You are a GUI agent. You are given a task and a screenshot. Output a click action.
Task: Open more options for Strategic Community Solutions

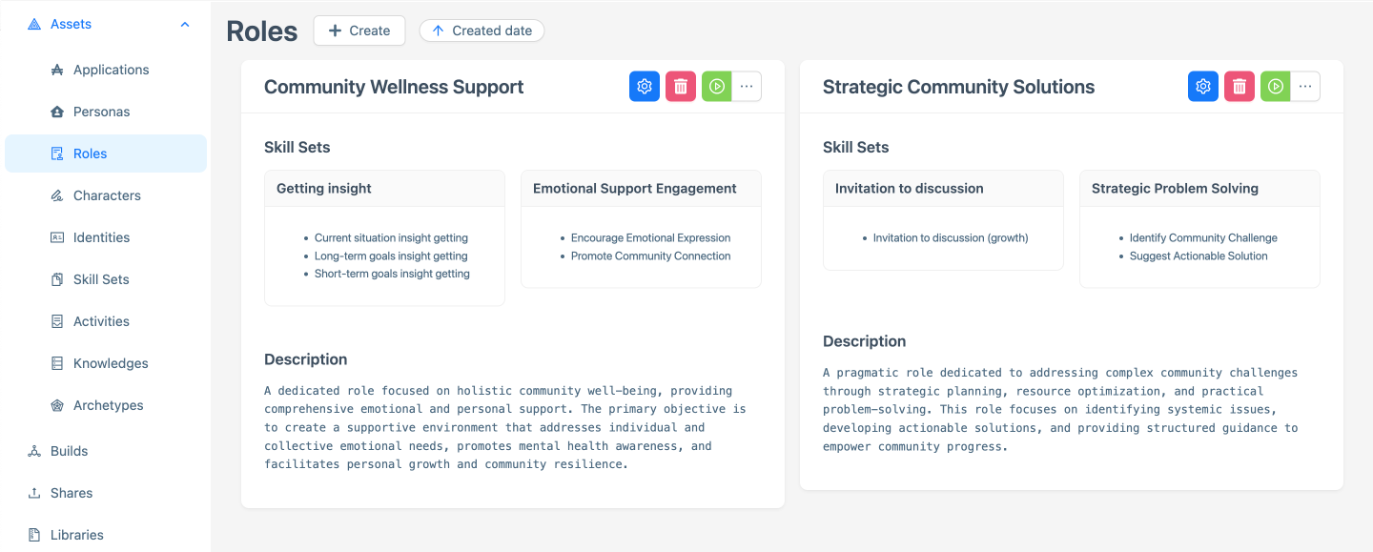pyautogui.click(x=1305, y=86)
